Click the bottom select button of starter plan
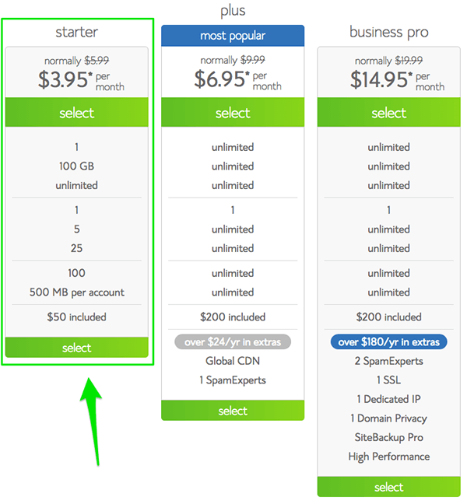This screenshot has width=467, height=504. click(76, 348)
